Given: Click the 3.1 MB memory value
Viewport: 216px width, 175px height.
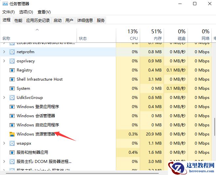Looking at the screenshot, I should [x=155, y=79].
